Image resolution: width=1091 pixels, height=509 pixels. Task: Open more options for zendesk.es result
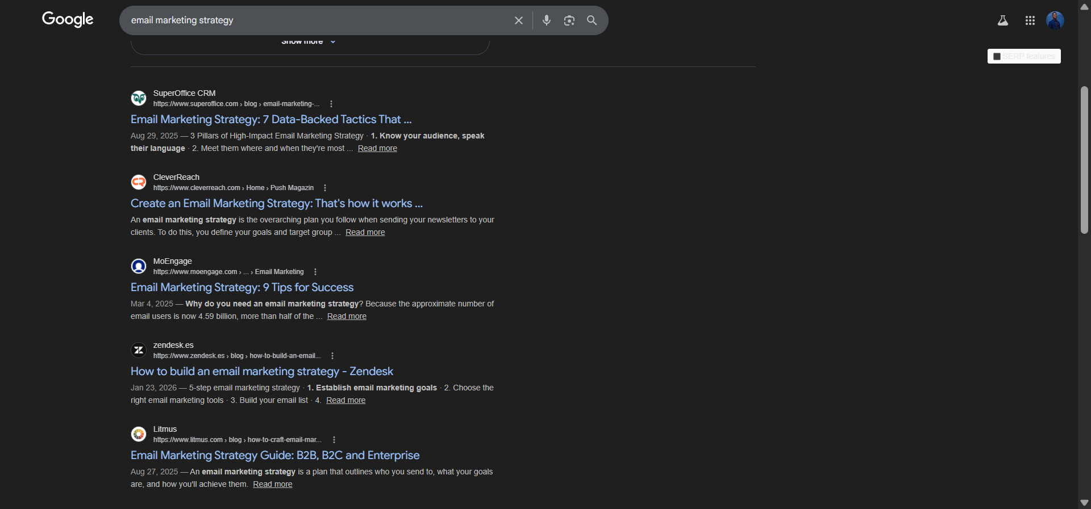(332, 356)
